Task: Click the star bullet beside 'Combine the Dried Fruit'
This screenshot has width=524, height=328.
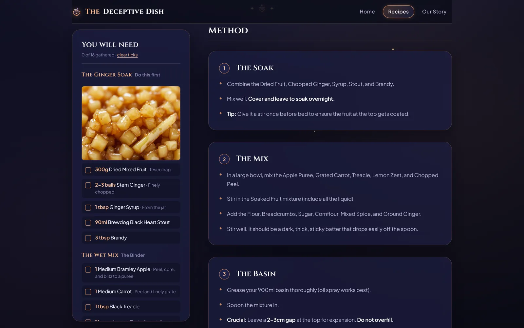Action: (221, 84)
